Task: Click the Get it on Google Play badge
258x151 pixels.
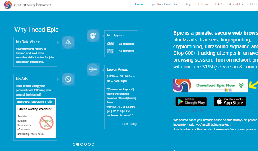Action: [191, 102]
